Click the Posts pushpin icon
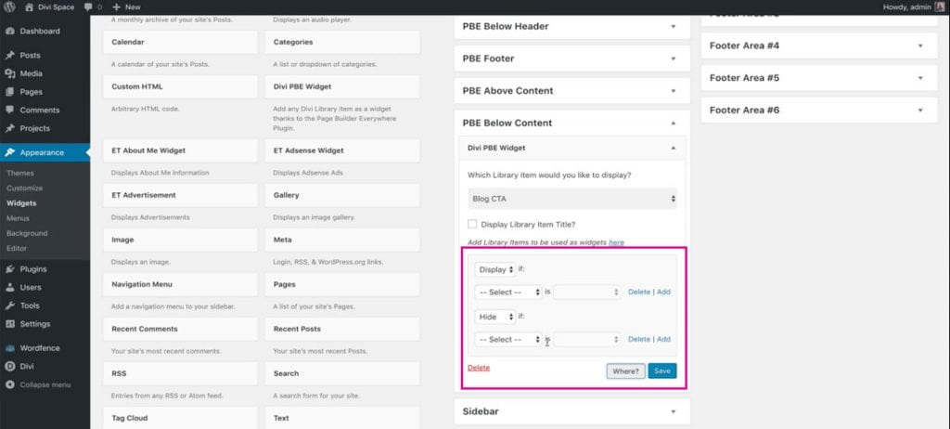Image resolution: width=950 pixels, height=429 pixels. [9, 55]
